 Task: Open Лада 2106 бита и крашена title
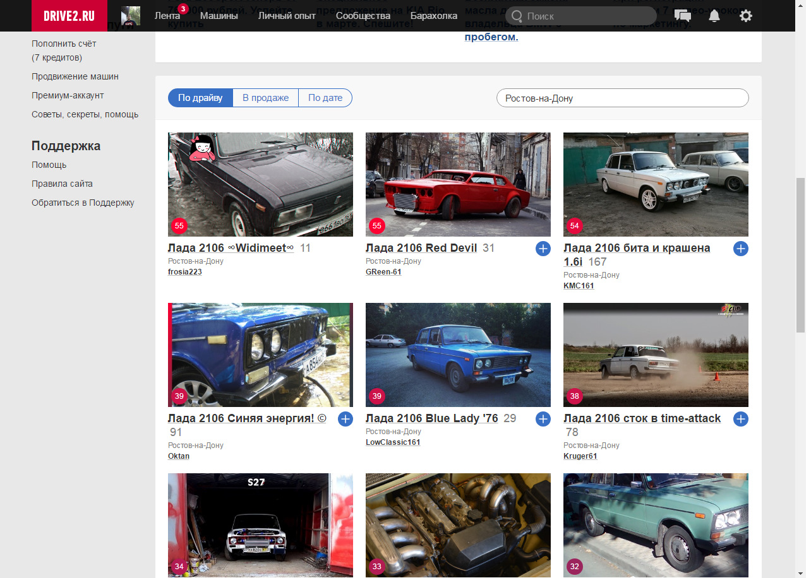637,254
